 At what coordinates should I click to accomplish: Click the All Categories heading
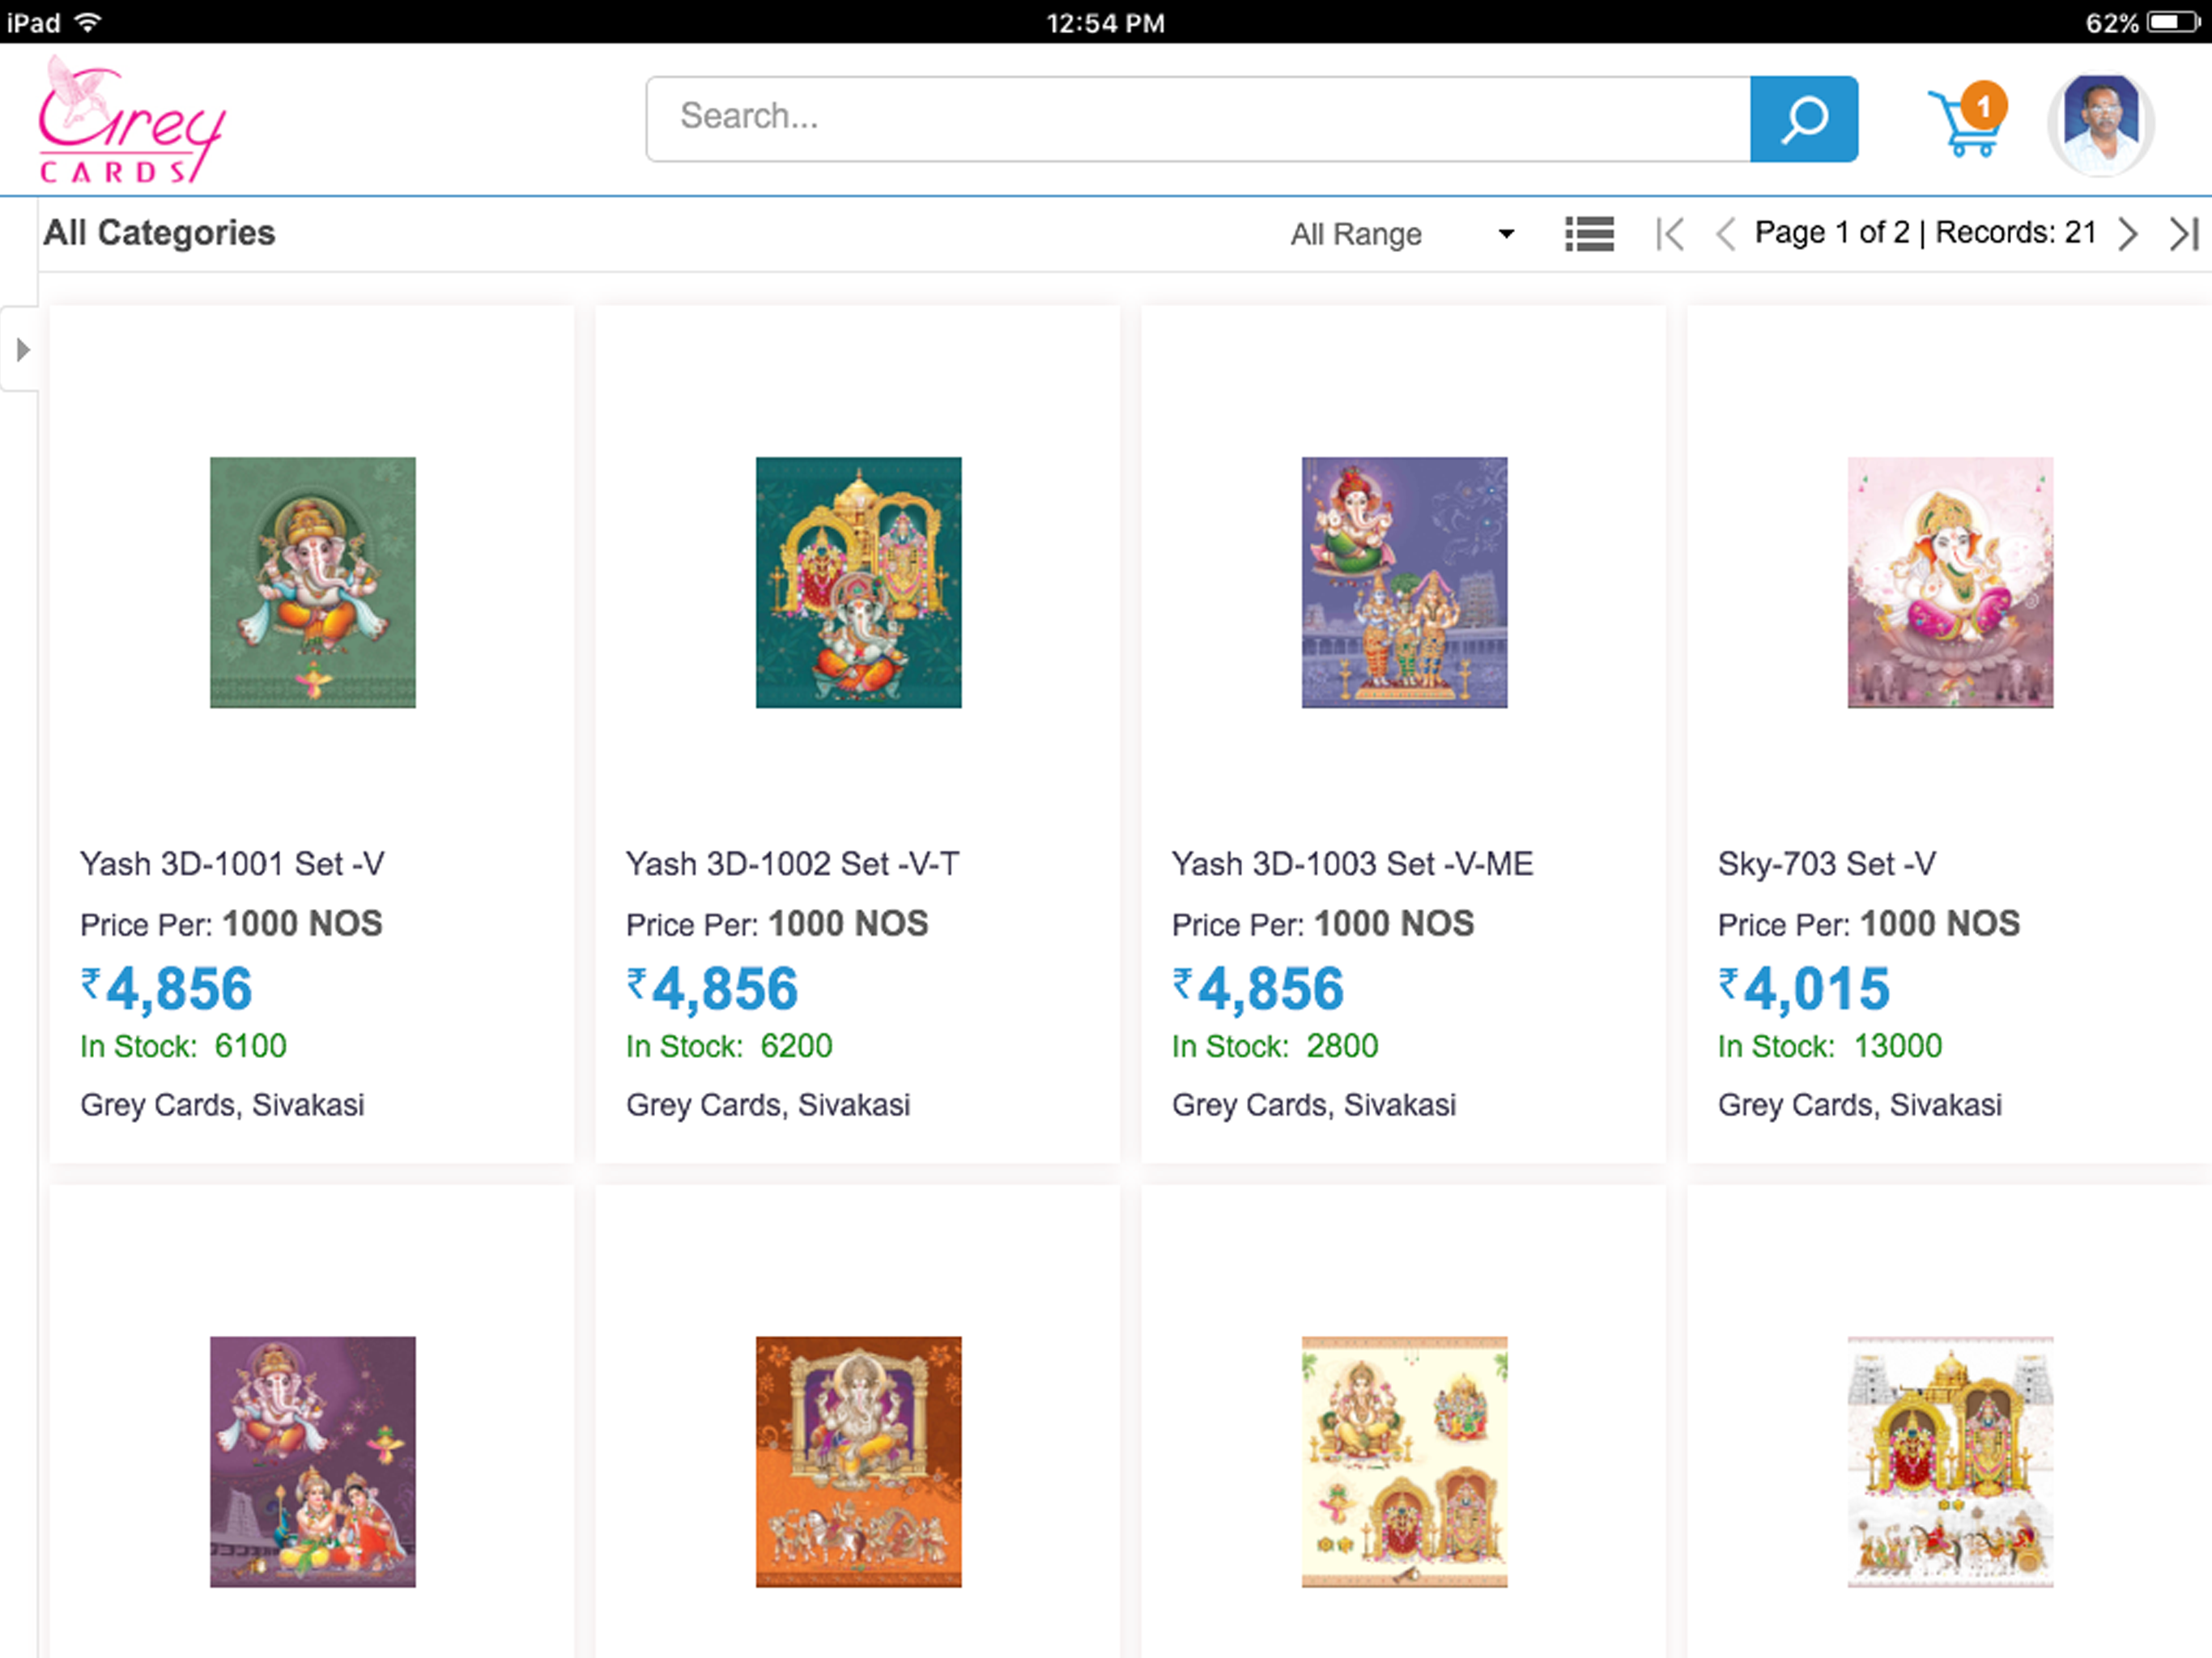pos(159,233)
